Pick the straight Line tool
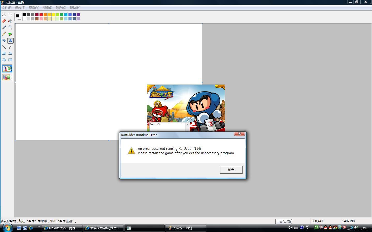The width and height of the screenshot is (372, 232). click(4, 47)
